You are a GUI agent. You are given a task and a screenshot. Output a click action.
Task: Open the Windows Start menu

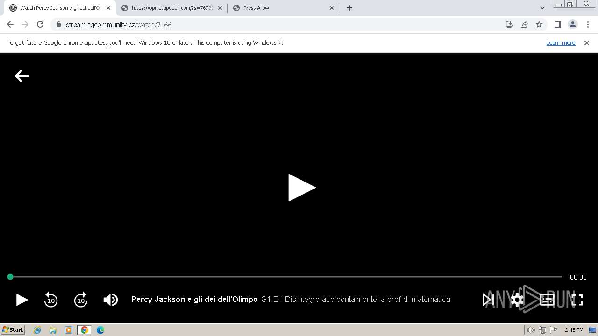[13, 330]
